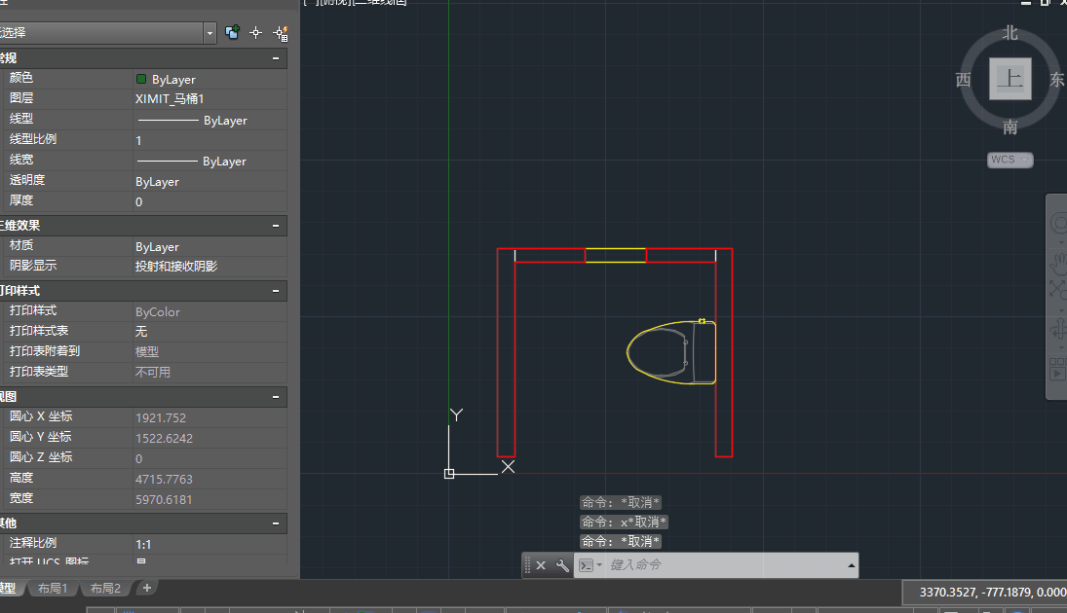Click the green color swatch in 颜色 row

(x=141, y=79)
